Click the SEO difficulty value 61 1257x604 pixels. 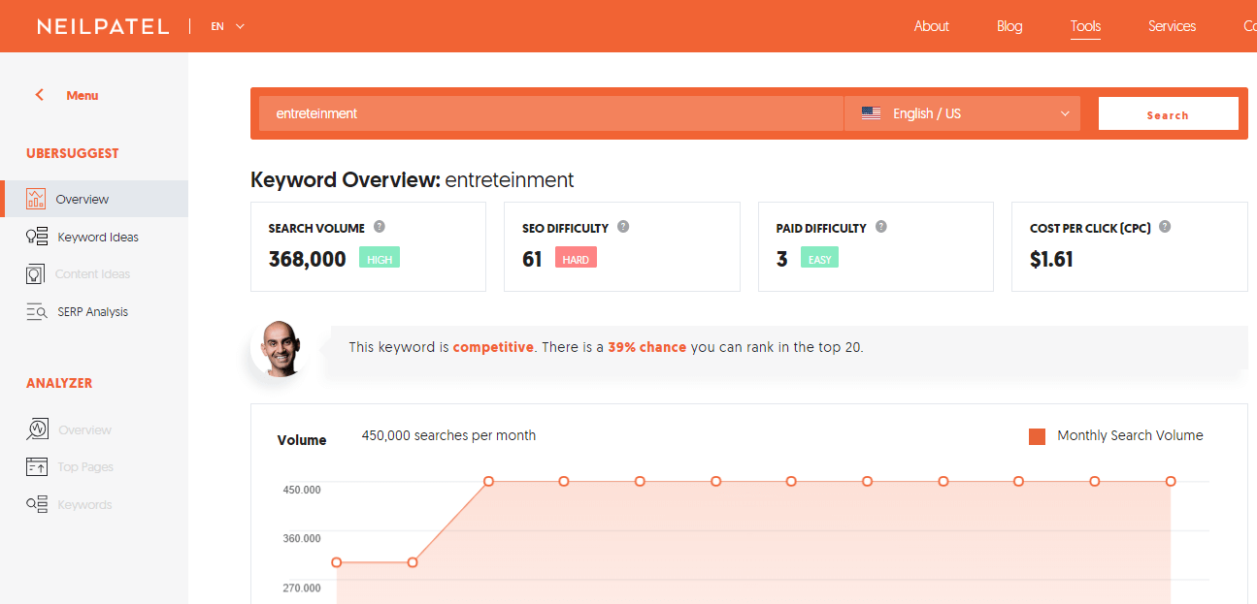point(532,259)
